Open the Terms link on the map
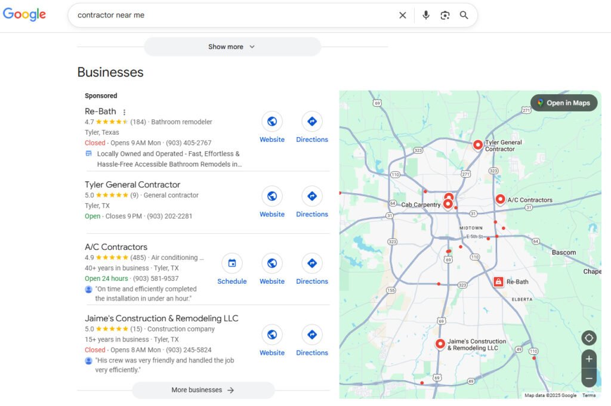Viewport: 611px width, 406px height. pos(589,395)
